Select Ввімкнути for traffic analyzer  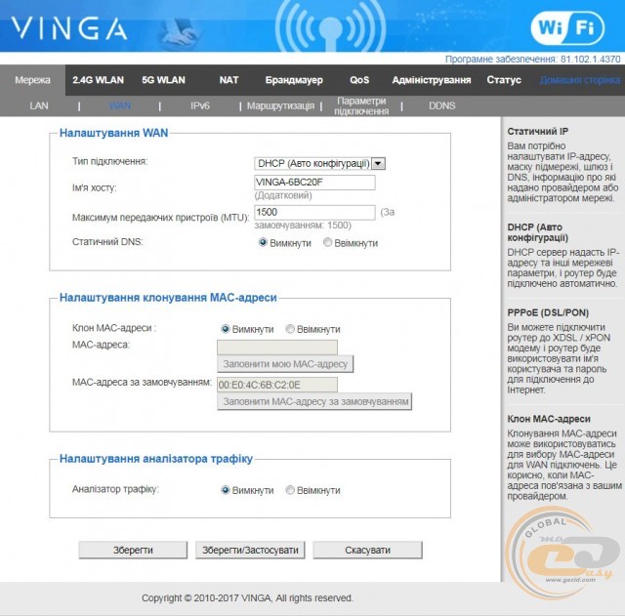point(291,490)
